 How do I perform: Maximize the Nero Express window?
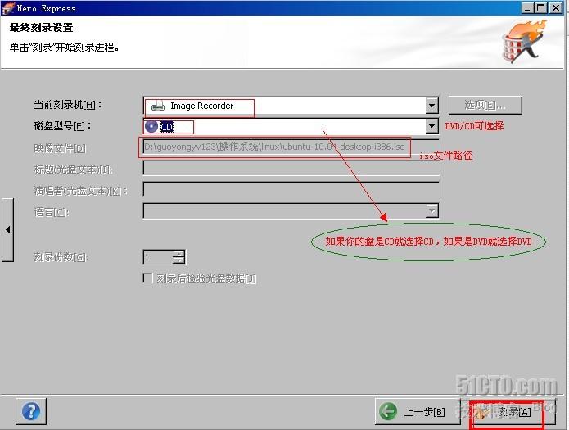click(540, 8)
